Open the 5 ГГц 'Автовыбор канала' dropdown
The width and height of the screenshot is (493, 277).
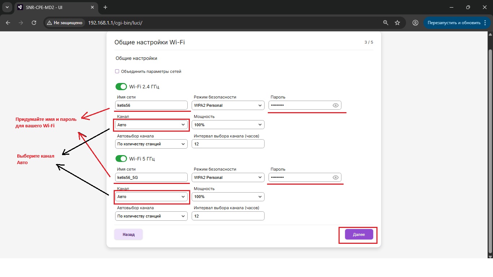151,216
